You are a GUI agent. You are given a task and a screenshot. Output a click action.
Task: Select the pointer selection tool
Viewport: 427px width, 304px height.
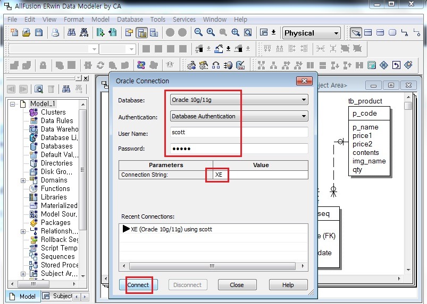click(356, 32)
